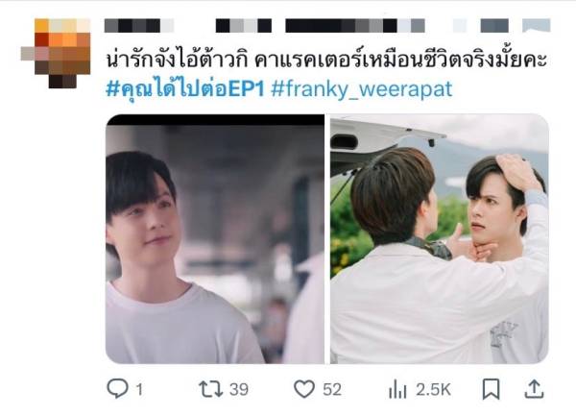The image size is (576, 416).
Task: Open the #คุณได้ไปต่อEP1 hashtag
Action: click(x=185, y=89)
